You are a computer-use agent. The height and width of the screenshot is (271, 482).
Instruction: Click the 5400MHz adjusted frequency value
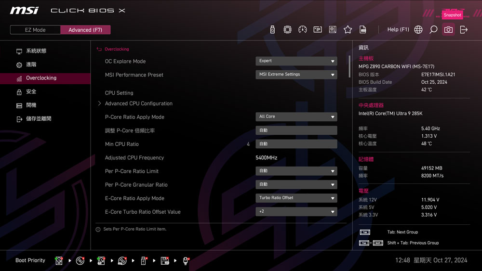click(266, 157)
